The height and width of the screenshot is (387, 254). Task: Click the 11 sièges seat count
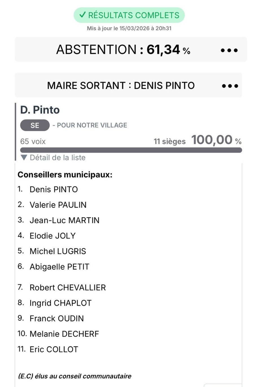(x=169, y=141)
